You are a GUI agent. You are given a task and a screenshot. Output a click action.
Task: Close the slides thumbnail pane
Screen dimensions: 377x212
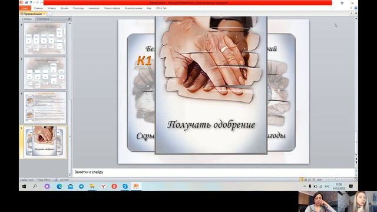pos(70,19)
